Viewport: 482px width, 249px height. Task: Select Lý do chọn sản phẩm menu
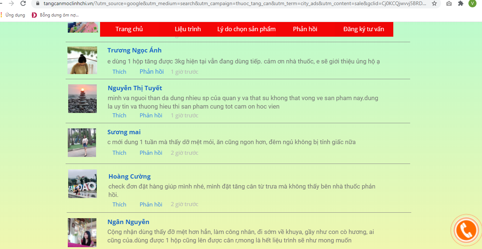246,29
